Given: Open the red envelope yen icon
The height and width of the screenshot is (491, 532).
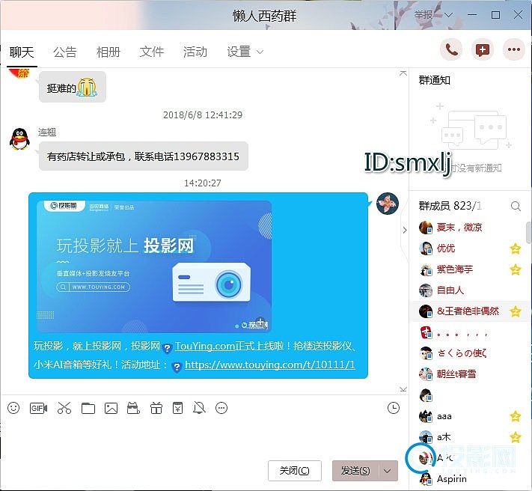Looking at the screenshot, I should (178, 408).
